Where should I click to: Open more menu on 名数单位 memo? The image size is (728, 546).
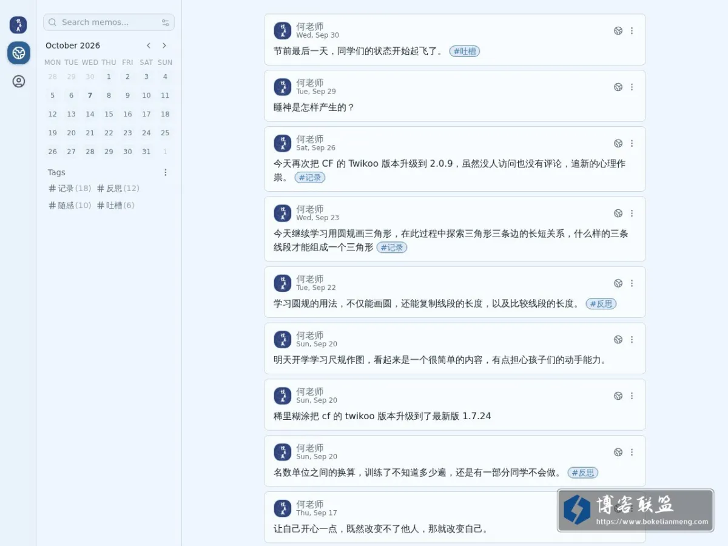[x=632, y=453]
